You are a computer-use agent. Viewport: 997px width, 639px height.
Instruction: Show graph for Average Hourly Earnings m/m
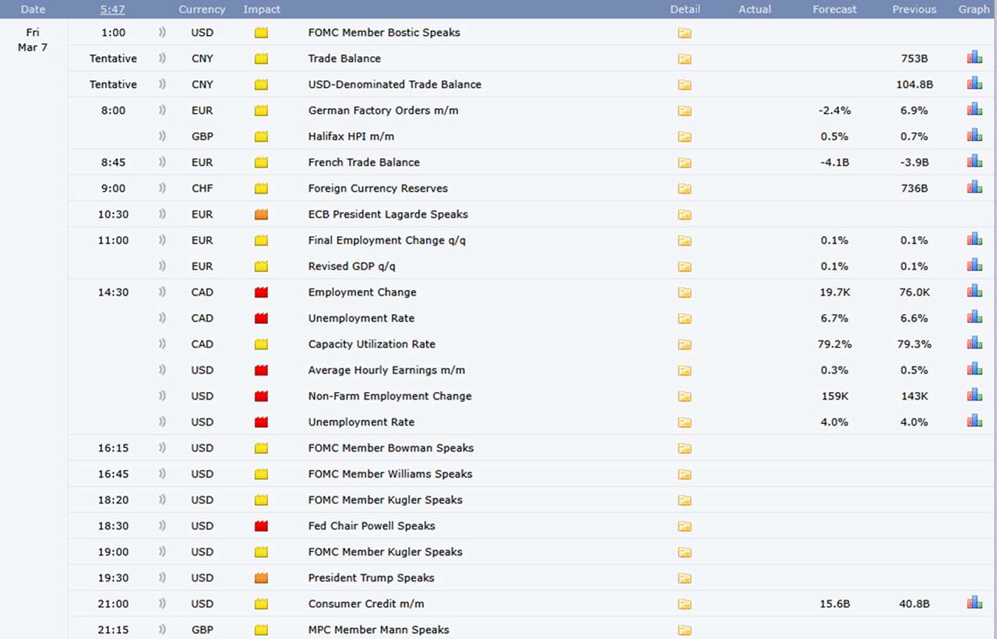click(x=974, y=369)
